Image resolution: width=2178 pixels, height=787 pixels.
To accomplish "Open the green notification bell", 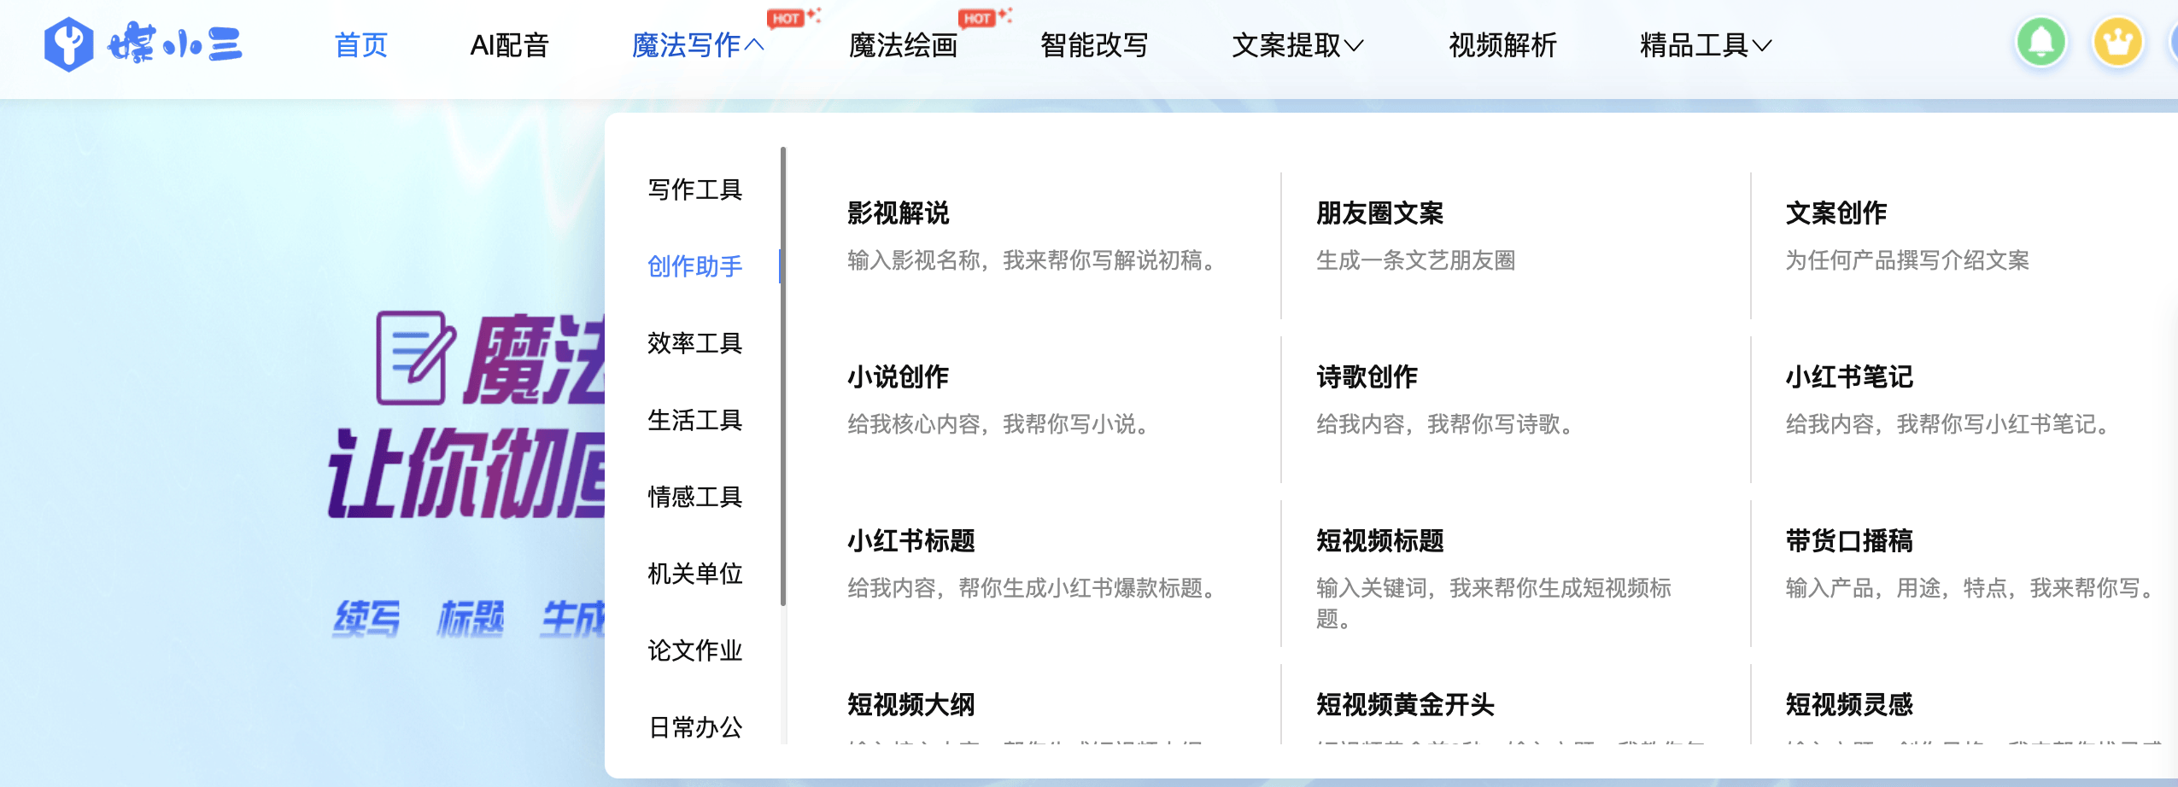I will coord(2040,43).
